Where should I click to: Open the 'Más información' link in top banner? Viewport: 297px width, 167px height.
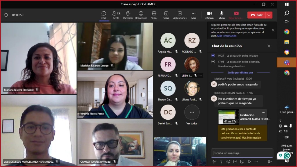[227, 36]
